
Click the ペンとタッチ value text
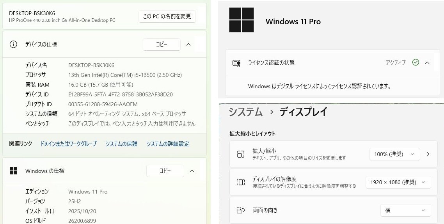[131, 123]
